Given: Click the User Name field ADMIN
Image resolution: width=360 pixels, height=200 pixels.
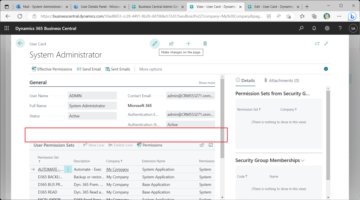Looking at the screenshot, I should click(92, 96).
